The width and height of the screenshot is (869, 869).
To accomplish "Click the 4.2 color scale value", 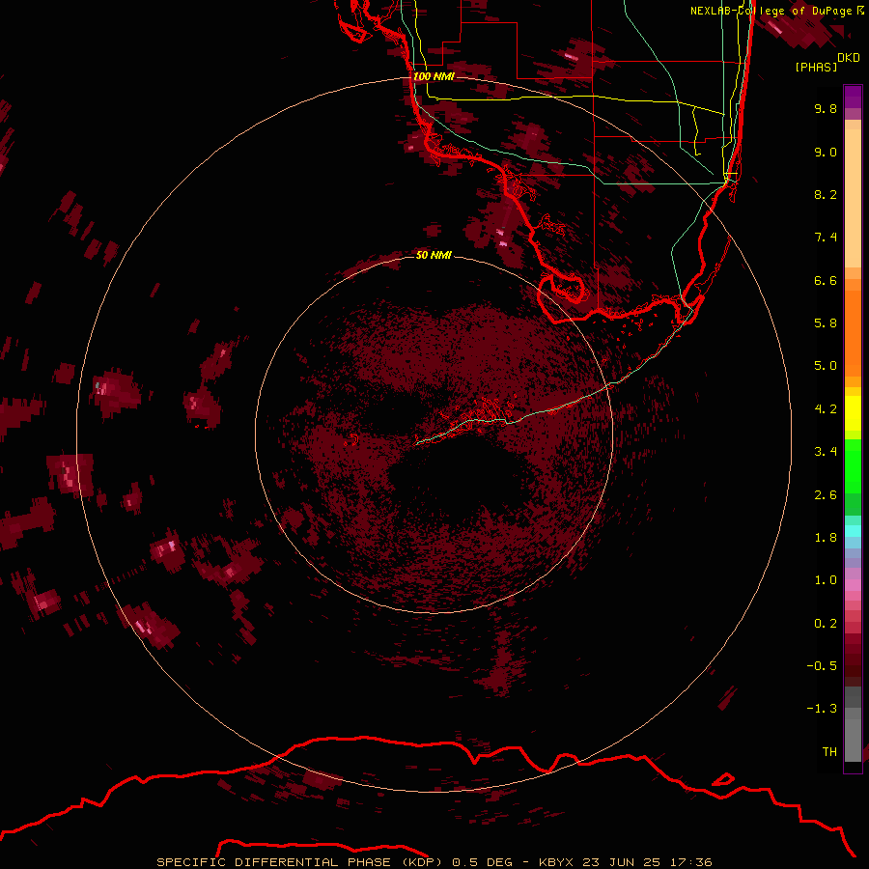I will [x=826, y=409].
